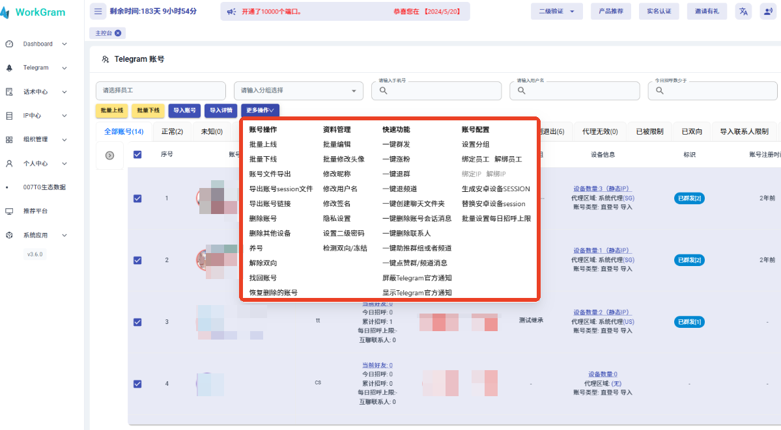Viewport: 781px width, 430px height.
Task: Toggle the select-all header checkbox
Action: (x=137, y=155)
